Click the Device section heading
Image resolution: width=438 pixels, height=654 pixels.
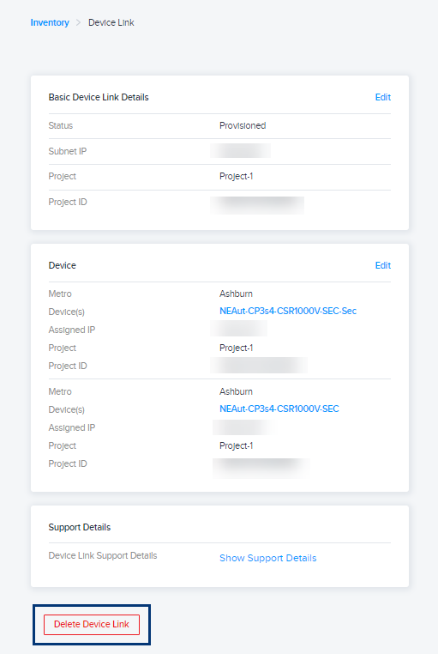(62, 265)
